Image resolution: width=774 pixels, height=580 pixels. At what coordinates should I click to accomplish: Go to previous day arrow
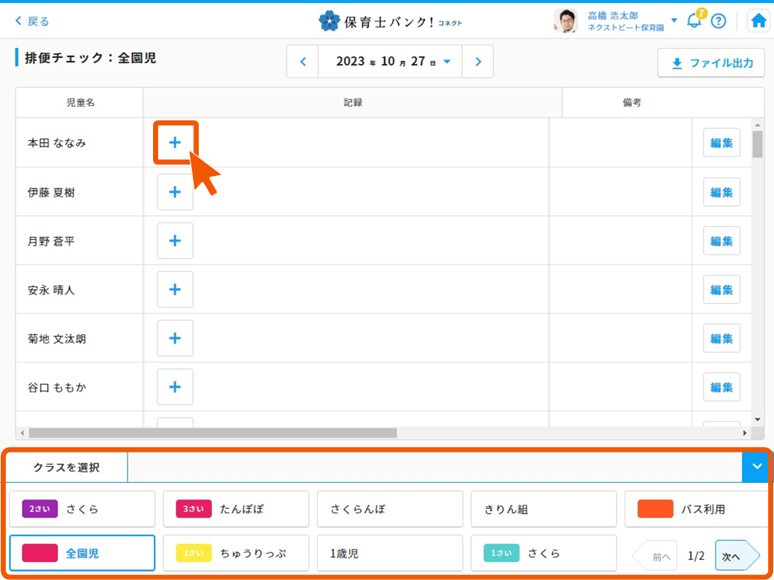(303, 62)
